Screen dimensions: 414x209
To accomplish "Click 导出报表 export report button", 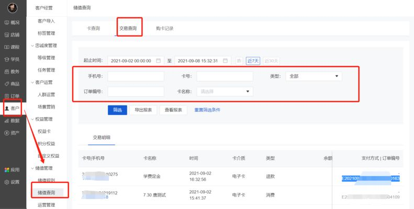I will tap(143, 110).
